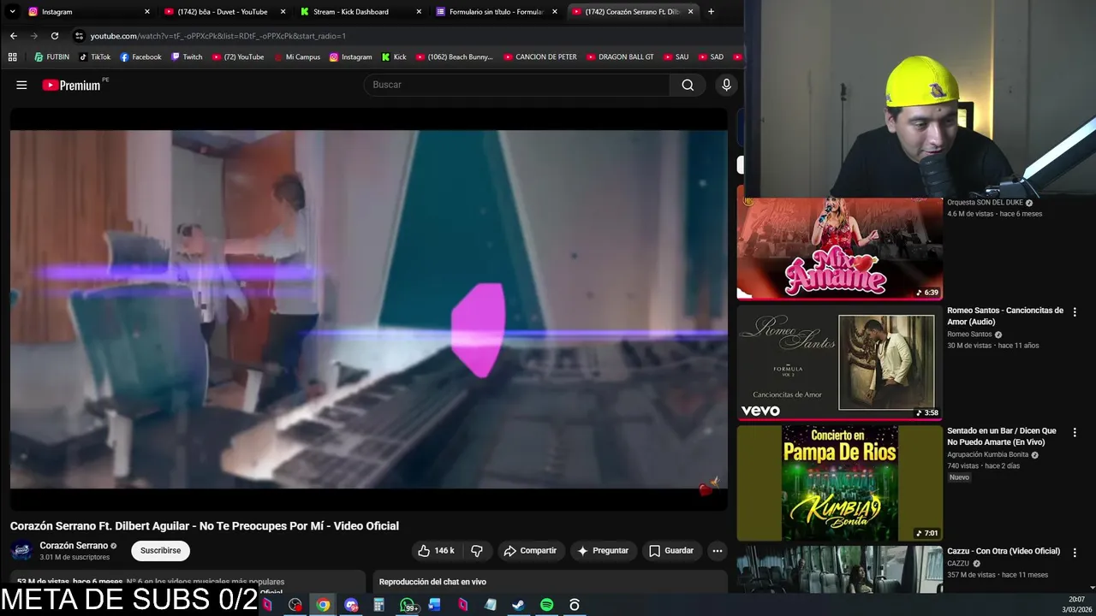Open Calculator from the taskbar
The width and height of the screenshot is (1096, 616).
tap(378, 605)
